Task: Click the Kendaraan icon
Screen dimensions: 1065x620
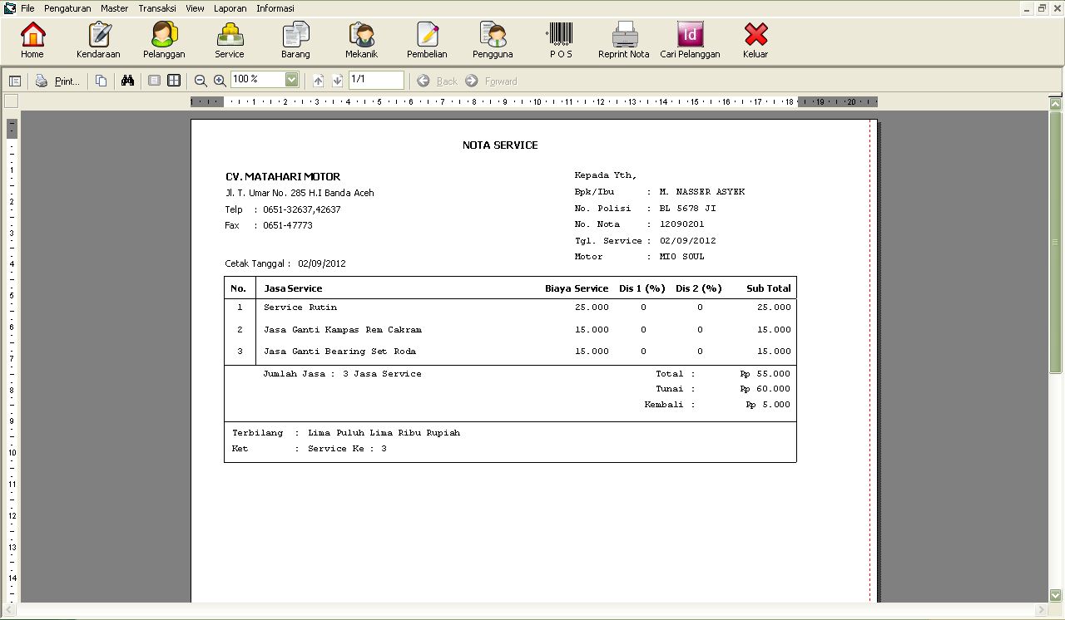Action: [97, 37]
